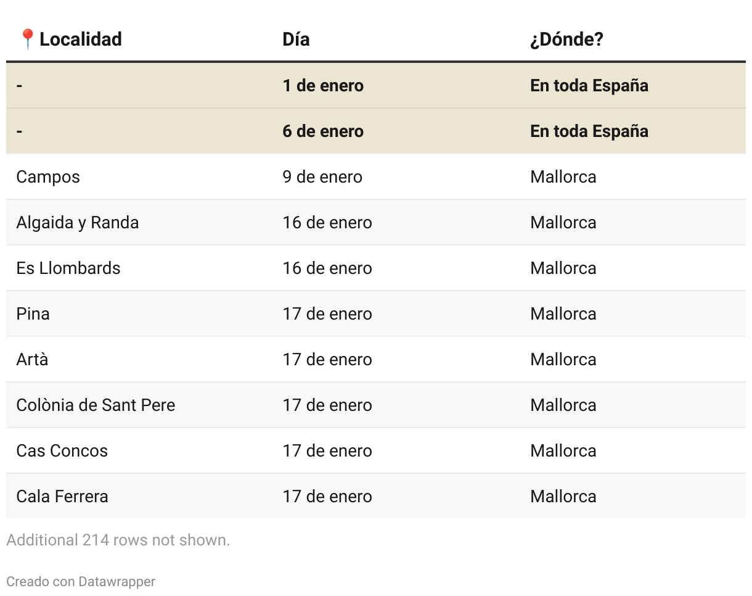Click the Es Llombards row name

[68, 268]
